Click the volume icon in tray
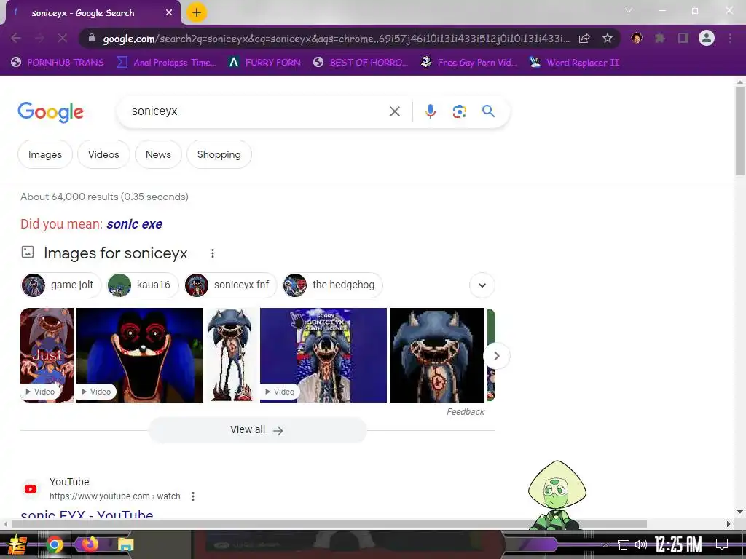 641,544
